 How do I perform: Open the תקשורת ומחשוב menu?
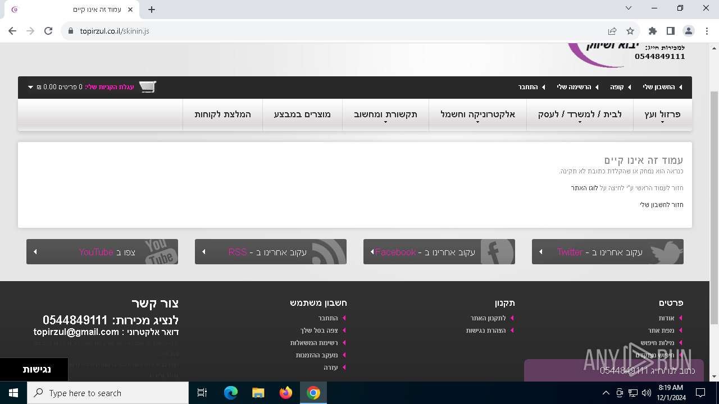coord(385,114)
